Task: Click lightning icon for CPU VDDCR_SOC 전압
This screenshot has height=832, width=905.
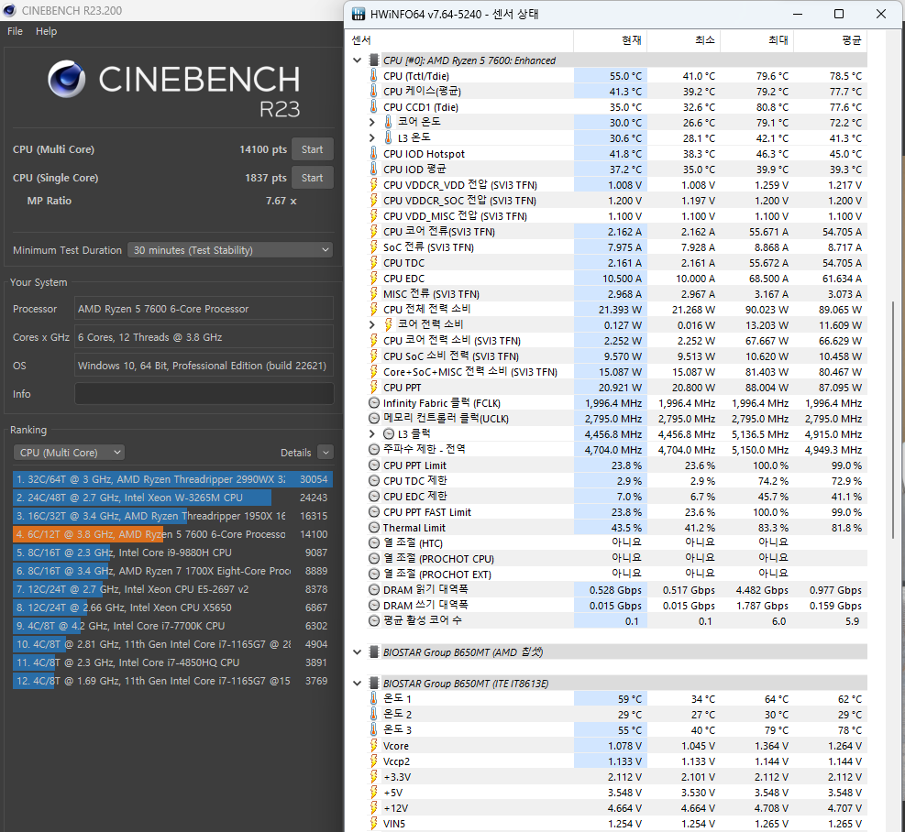Action: pos(373,200)
